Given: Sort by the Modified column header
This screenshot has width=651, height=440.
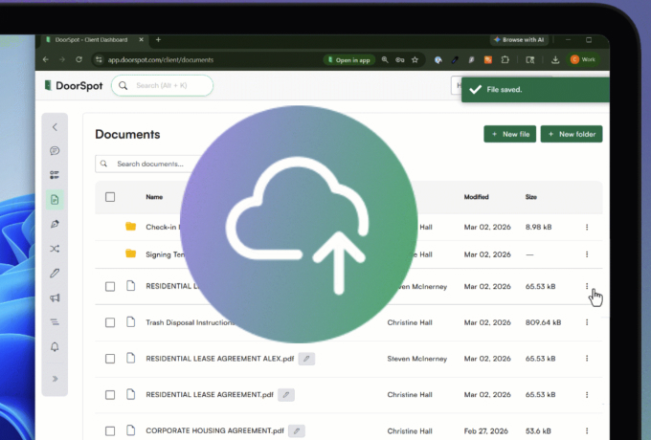Looking at the screenshot, I should click(477, 197).
